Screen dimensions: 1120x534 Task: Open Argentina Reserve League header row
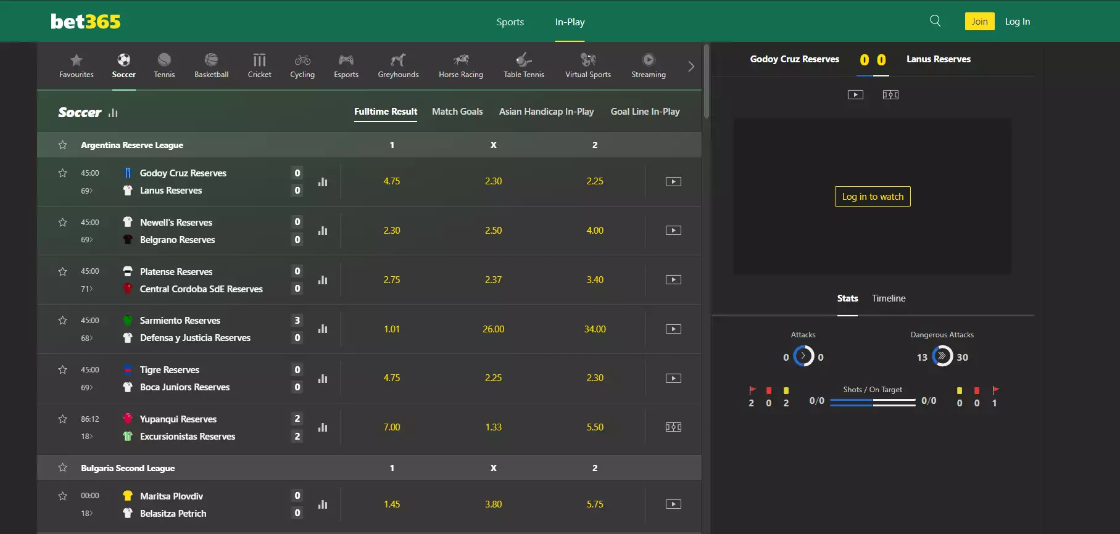[369, 145]
